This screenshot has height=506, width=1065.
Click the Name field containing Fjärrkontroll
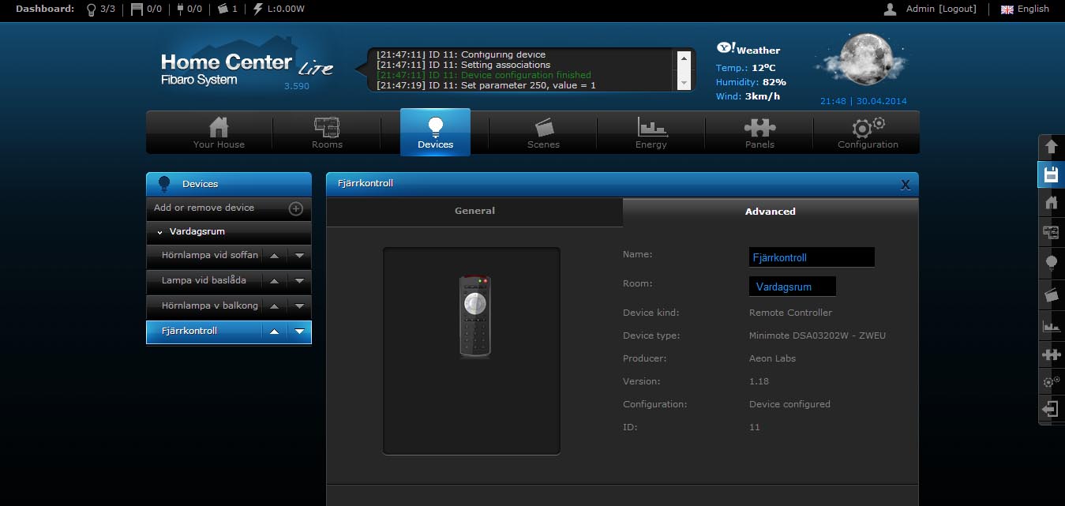click(x=811, y=257)
